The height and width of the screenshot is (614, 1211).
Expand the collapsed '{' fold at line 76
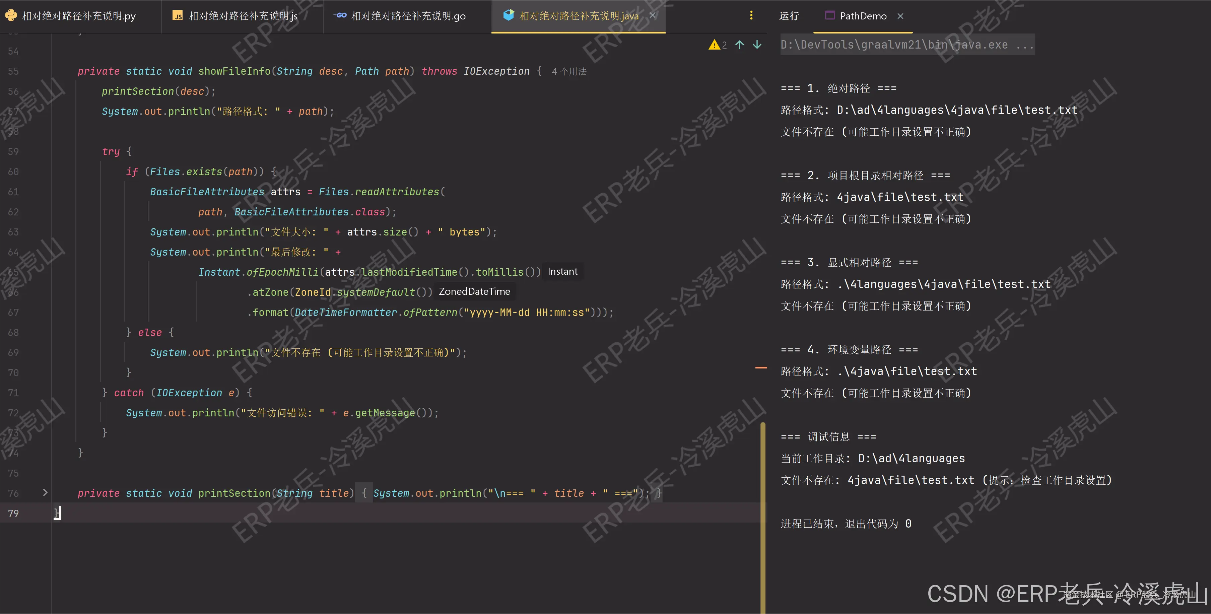pos(364,493)
